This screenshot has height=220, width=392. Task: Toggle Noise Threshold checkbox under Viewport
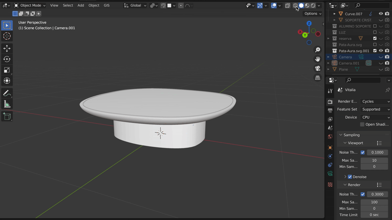pyautogui.click(x=363, y=152)
